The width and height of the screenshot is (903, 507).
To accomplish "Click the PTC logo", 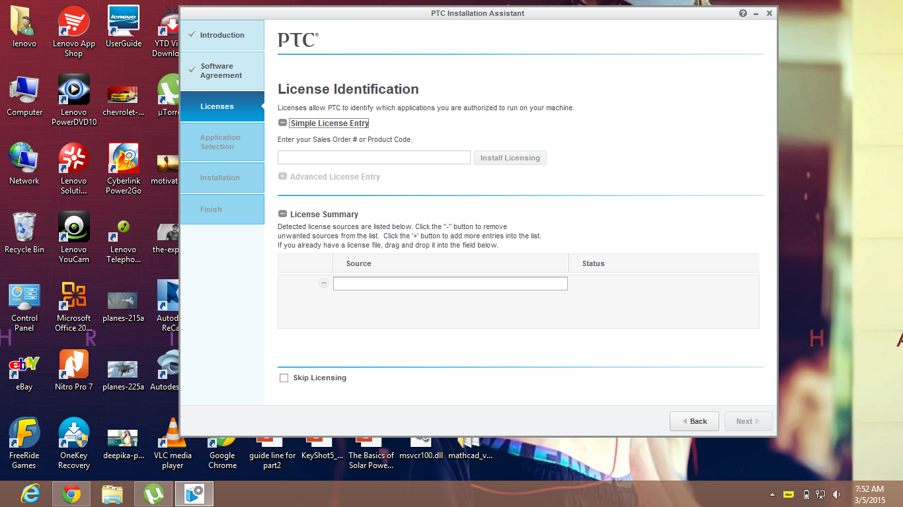I will (298, 40).
